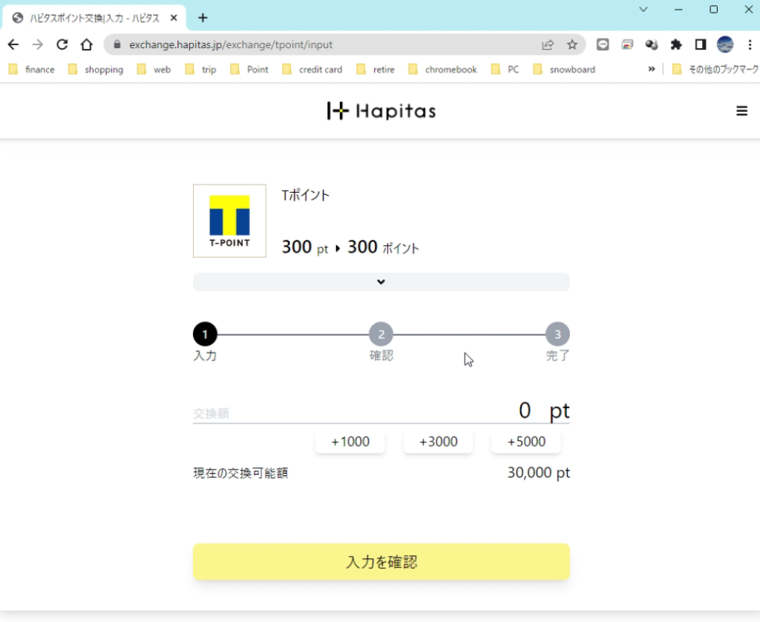Open the extension next to LINE
760x622 pixels.
(627, 44)
